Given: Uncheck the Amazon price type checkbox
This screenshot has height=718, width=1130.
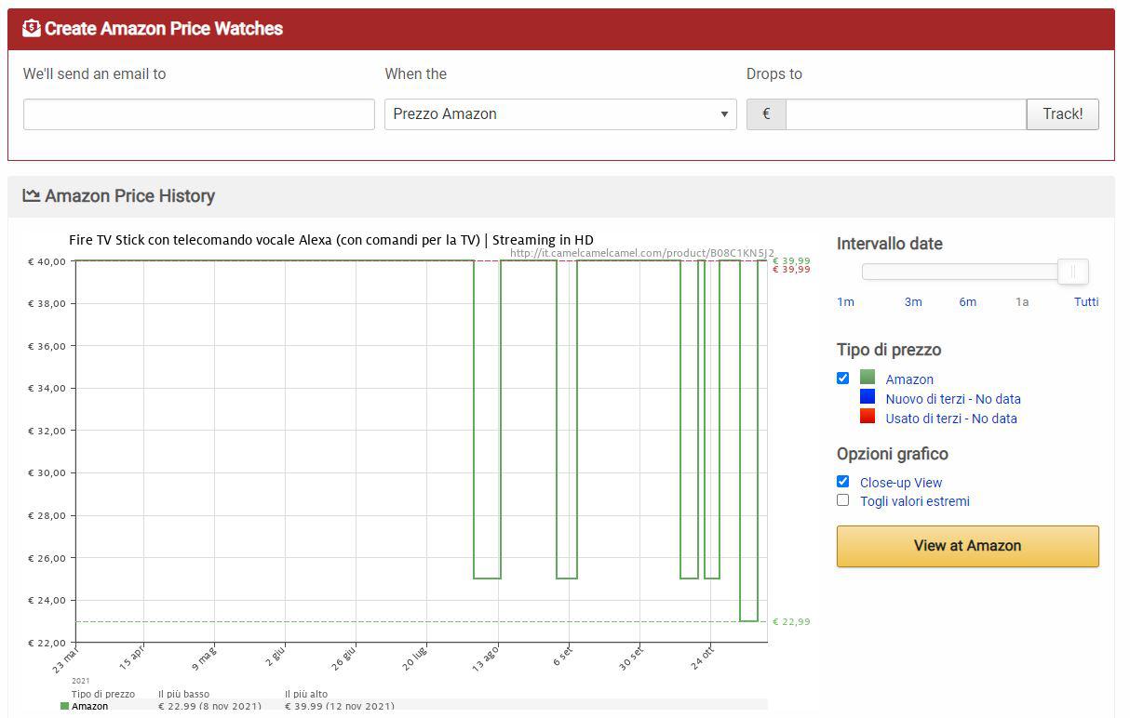Looking at the screenshot, I should 842,378.
